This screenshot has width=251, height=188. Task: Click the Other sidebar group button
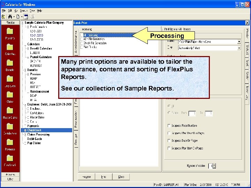point(10,179)
